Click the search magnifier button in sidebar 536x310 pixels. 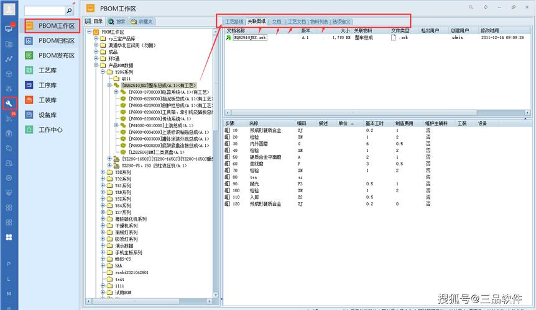point(70,11)
